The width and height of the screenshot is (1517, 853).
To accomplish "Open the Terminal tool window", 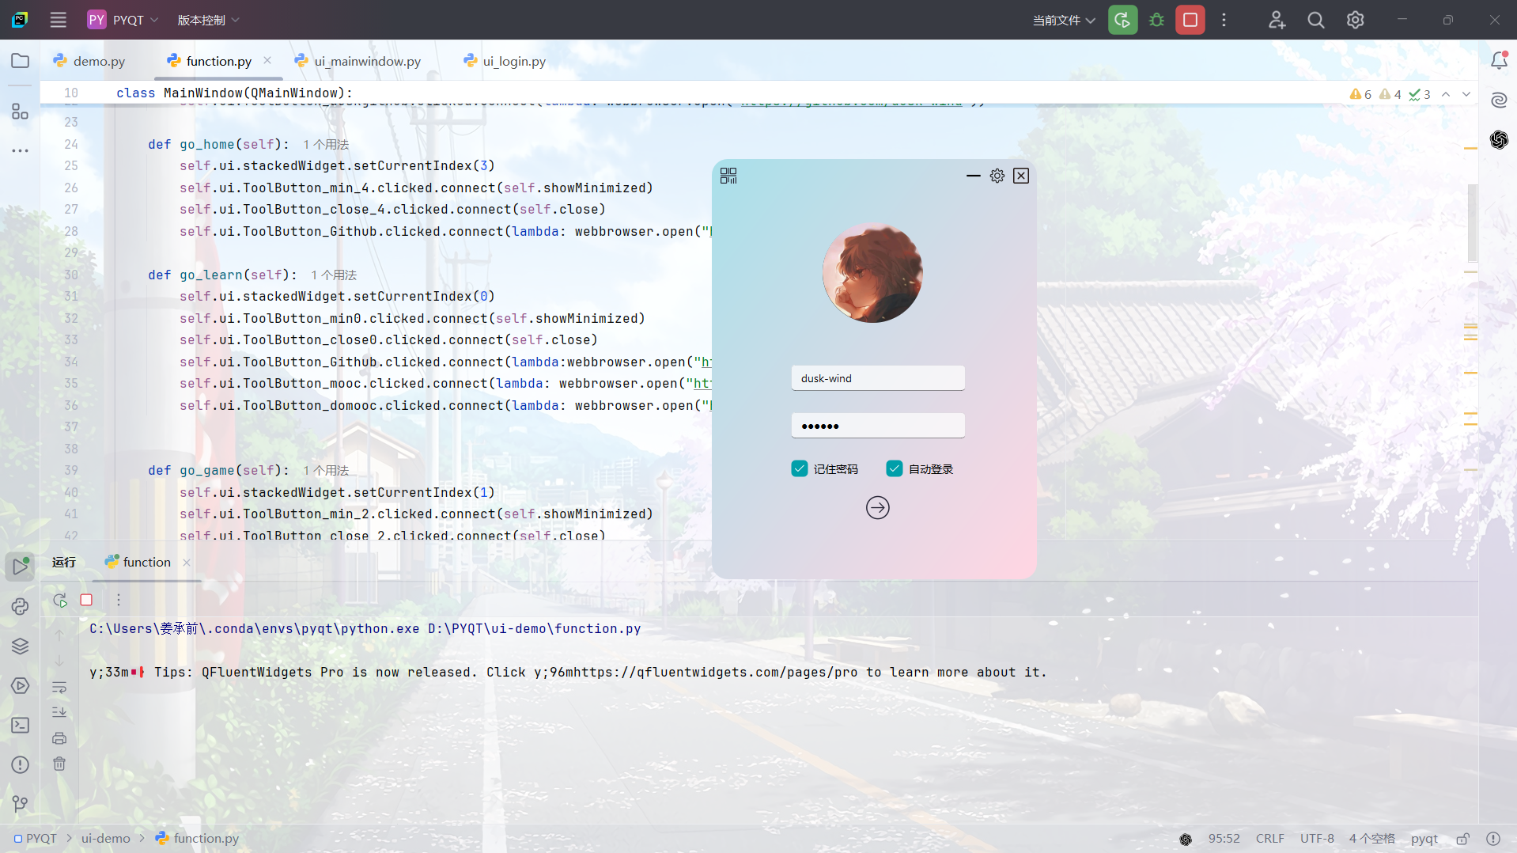I will tap(20, 725).
